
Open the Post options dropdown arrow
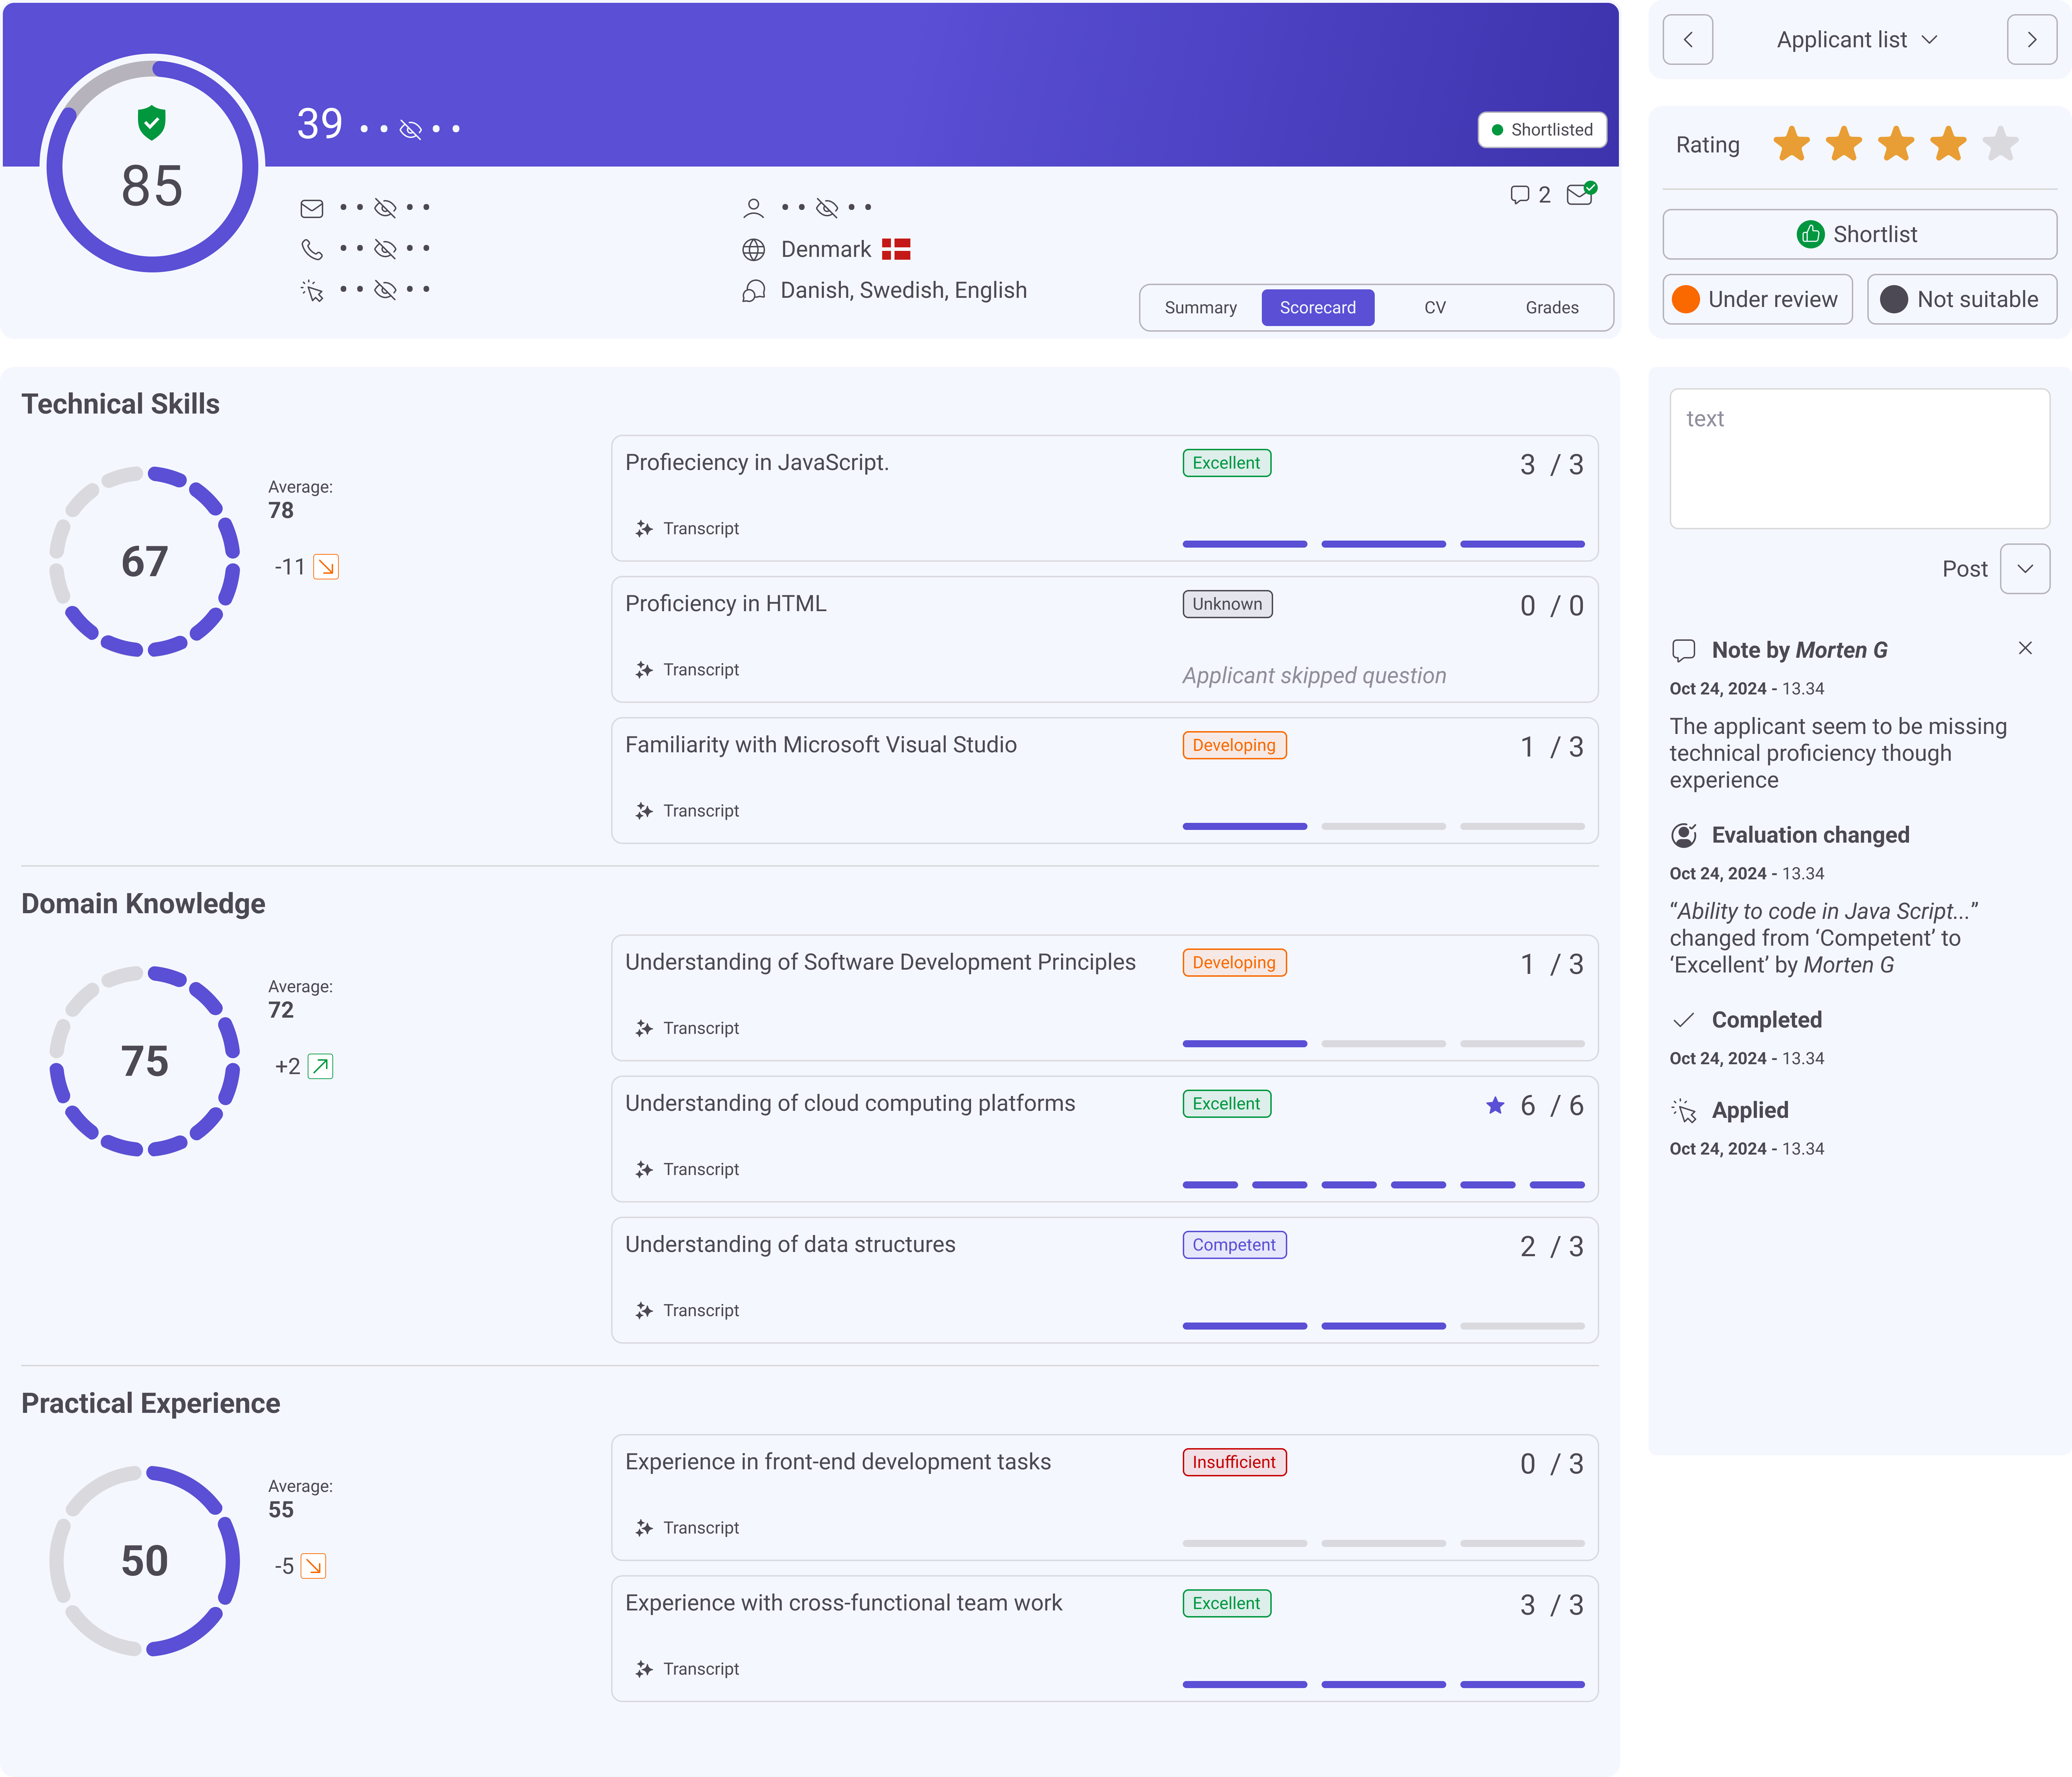click(2025, 569)
